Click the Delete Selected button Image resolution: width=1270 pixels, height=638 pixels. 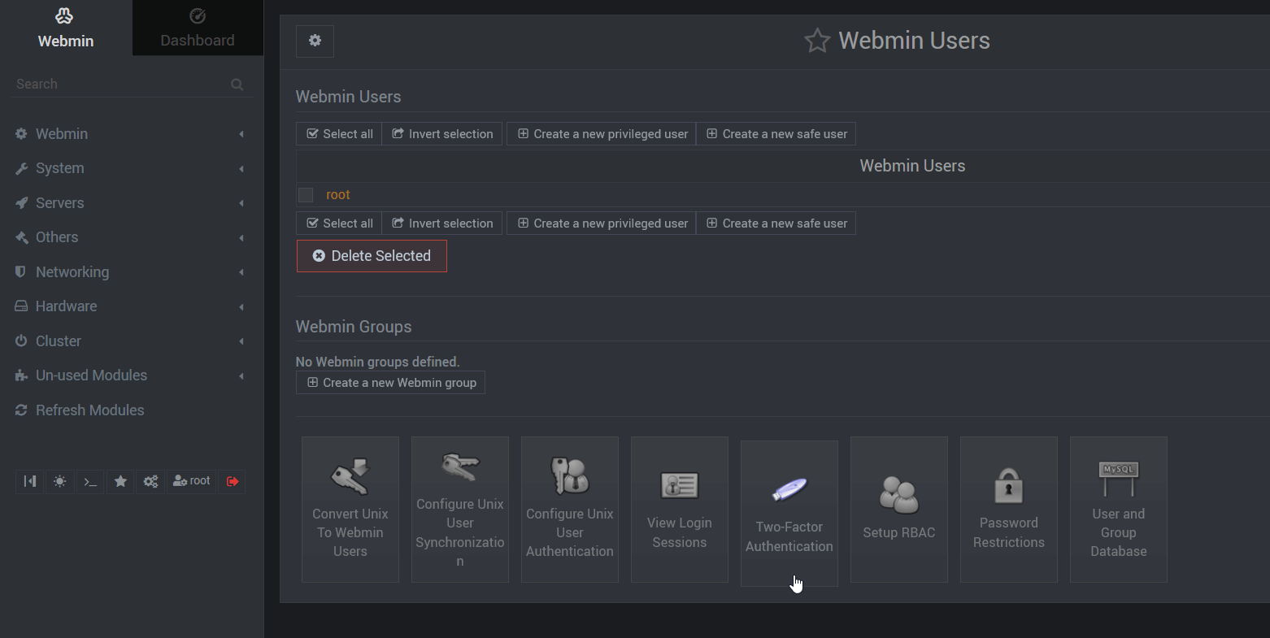click(x=372, y=256)
